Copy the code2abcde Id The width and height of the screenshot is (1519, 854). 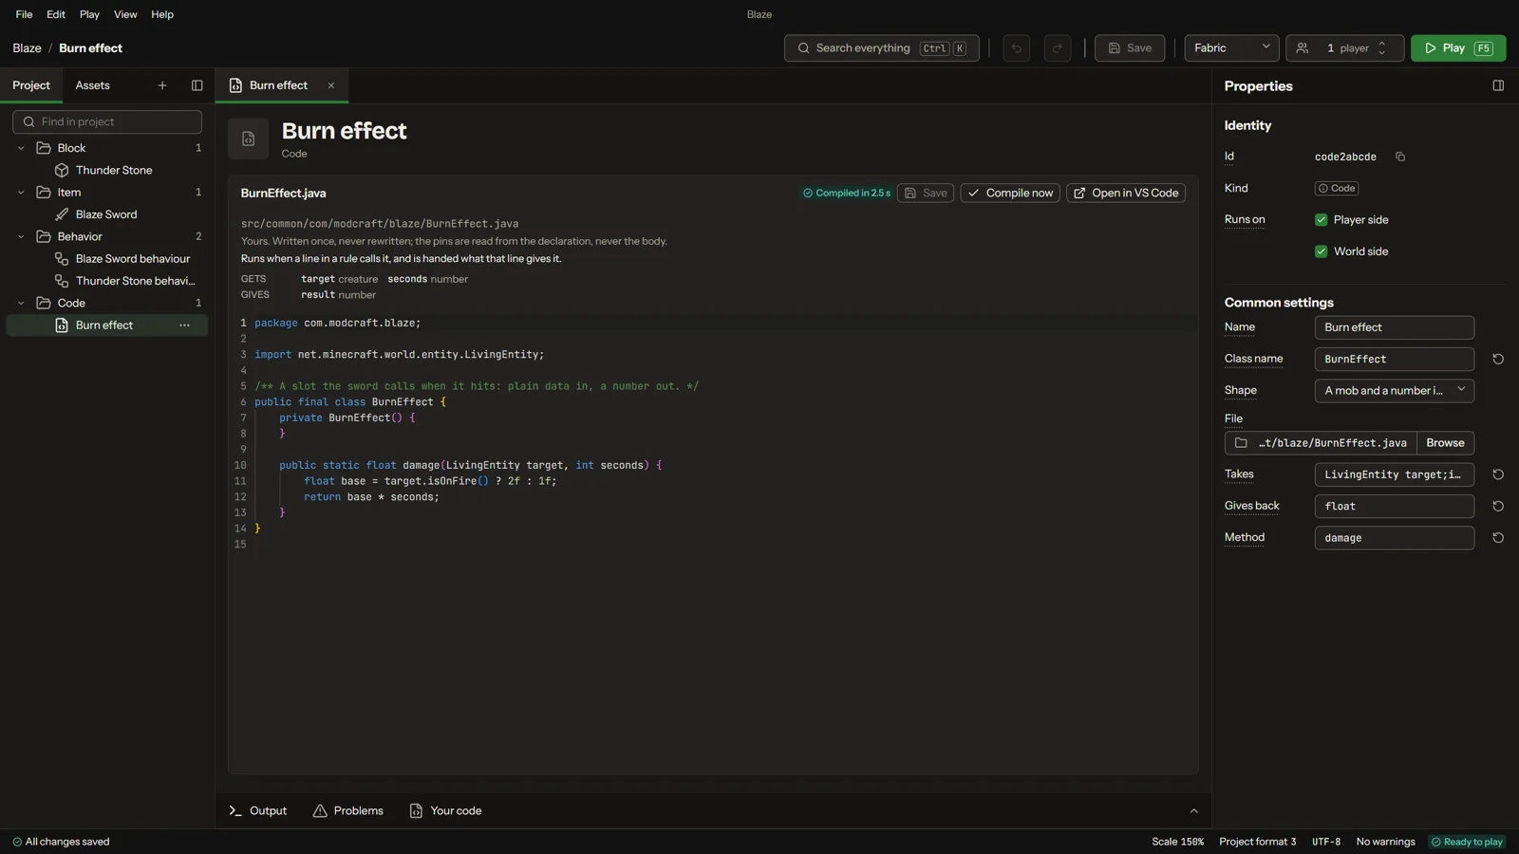1399,157
